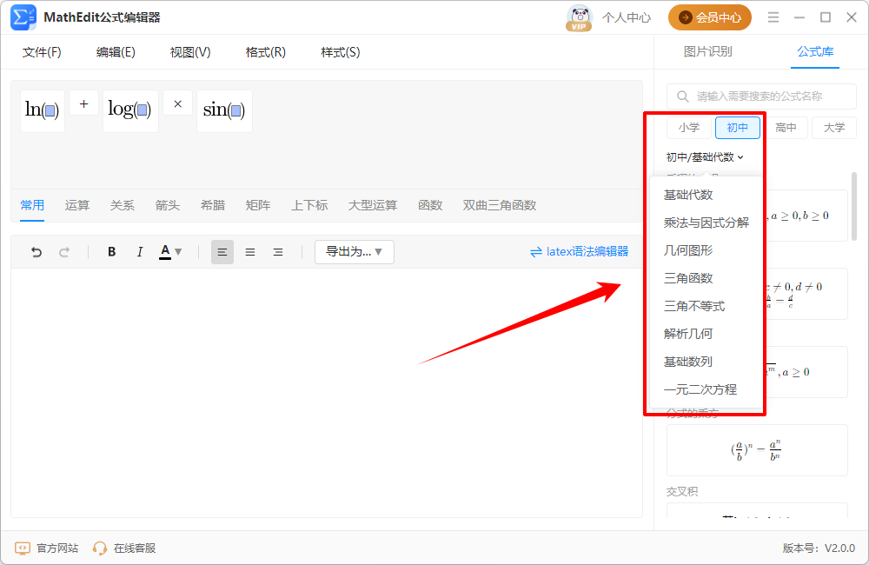The width and height of the screenshot is (869, 565).
Task: Select the 希腊 symbol tab
Action: 213,205
